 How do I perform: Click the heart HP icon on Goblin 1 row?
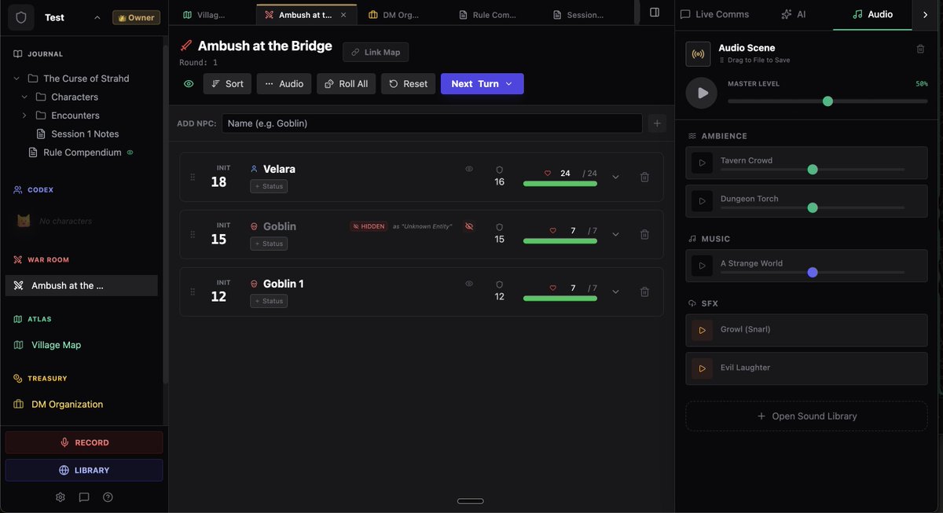tap(552, 288)
